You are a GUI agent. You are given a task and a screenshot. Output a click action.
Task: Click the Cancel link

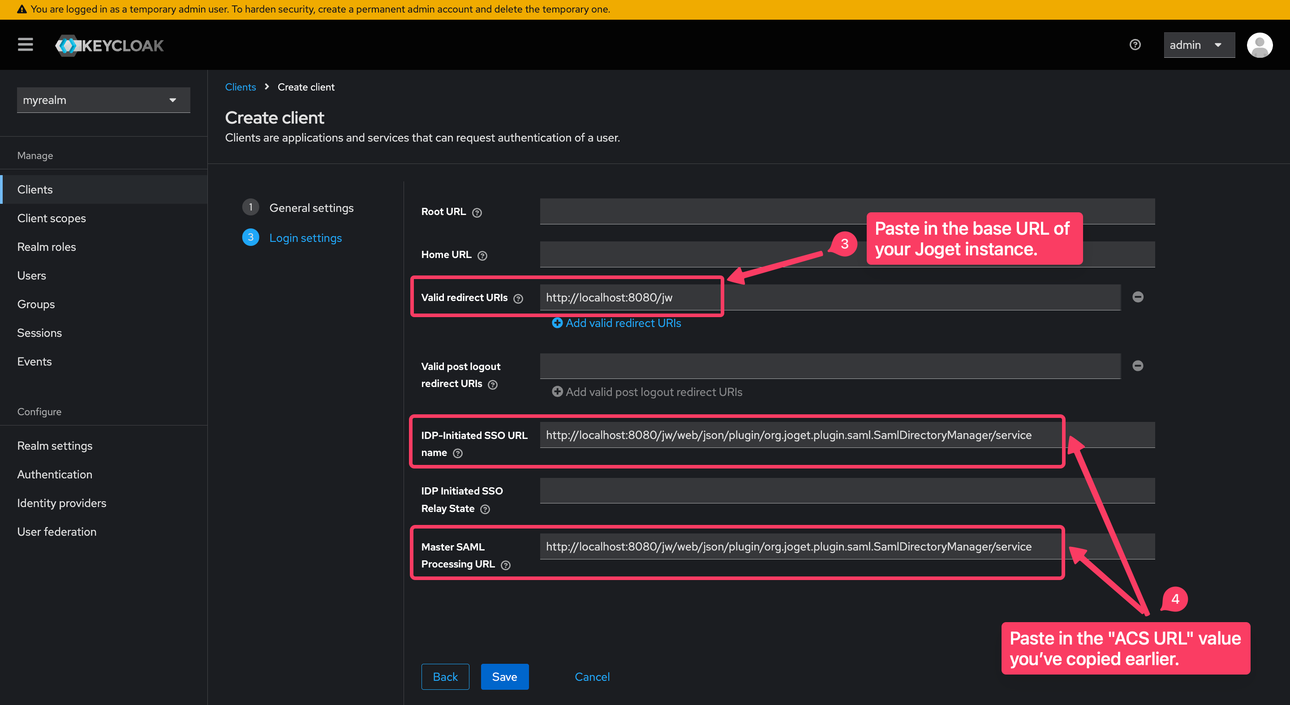[592, 677]
